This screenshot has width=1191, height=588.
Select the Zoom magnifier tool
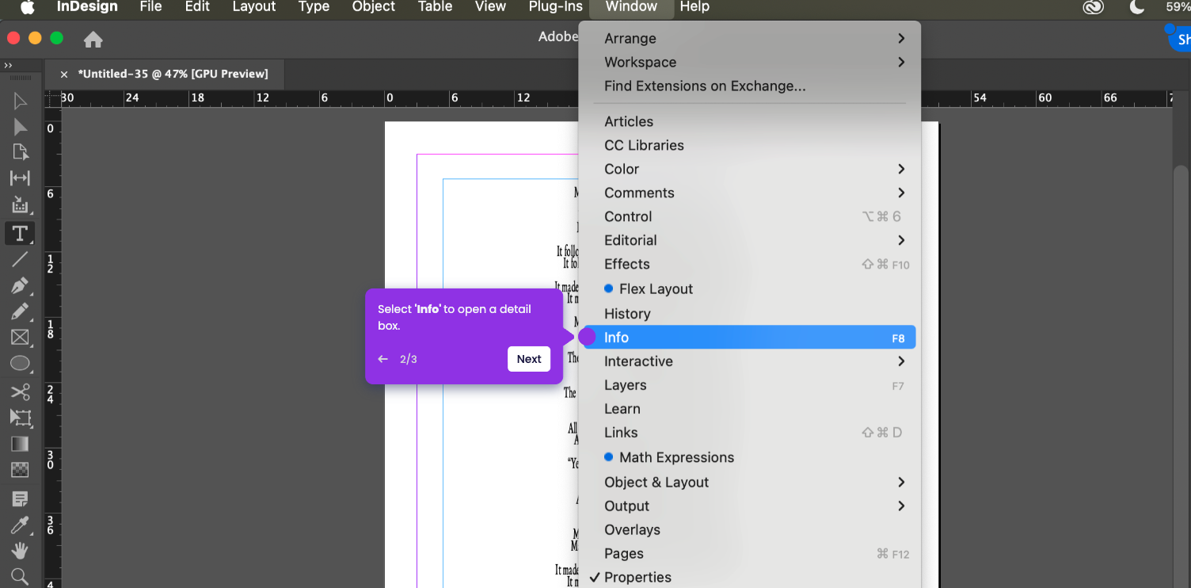[20, 576]
